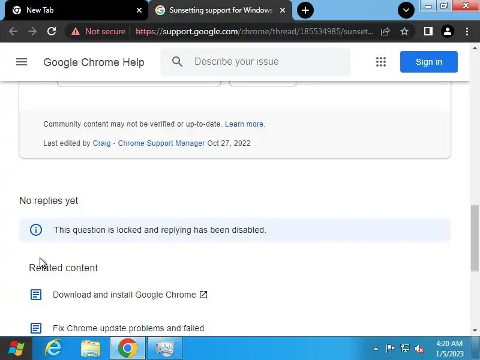Image resolution: width=480 pixels, height=360 pixels.
Task: Open the Google apps grid
Action: coord(381,62)
